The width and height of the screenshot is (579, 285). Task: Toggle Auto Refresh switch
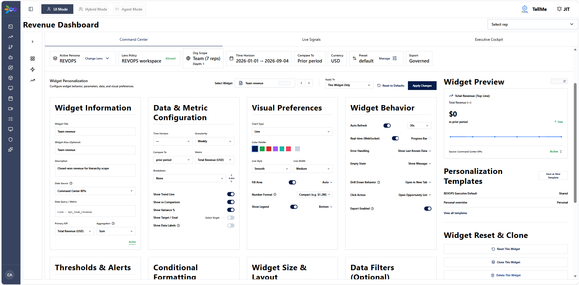pyautogui.click(x=387, y=126)
